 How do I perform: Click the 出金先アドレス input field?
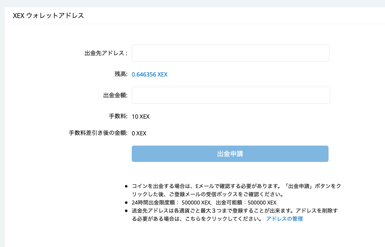coord(230,53)
